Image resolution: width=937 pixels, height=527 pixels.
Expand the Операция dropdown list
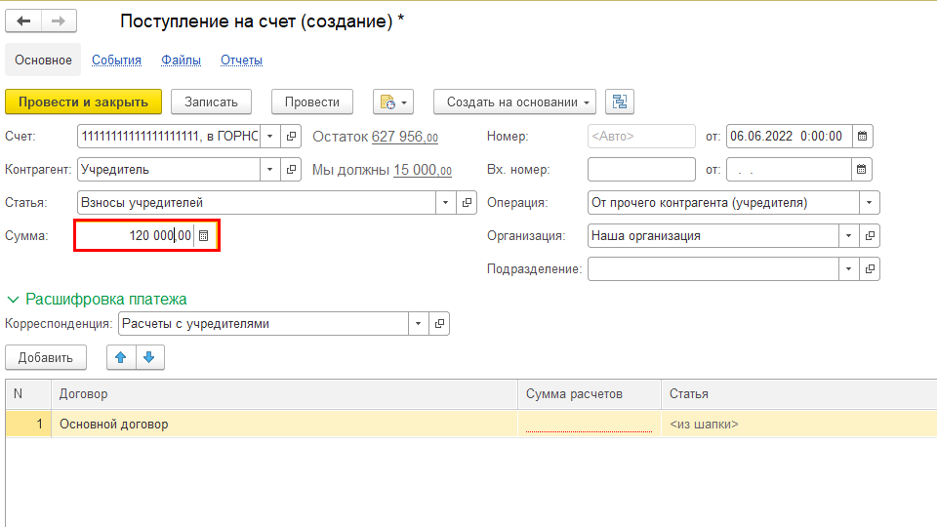pos(869,203)
